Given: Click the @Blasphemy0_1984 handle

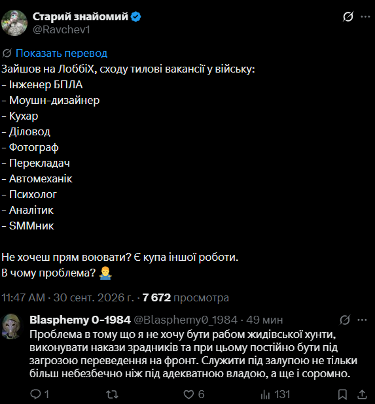Looking at the screenshot, I should (x=185, y=320).
